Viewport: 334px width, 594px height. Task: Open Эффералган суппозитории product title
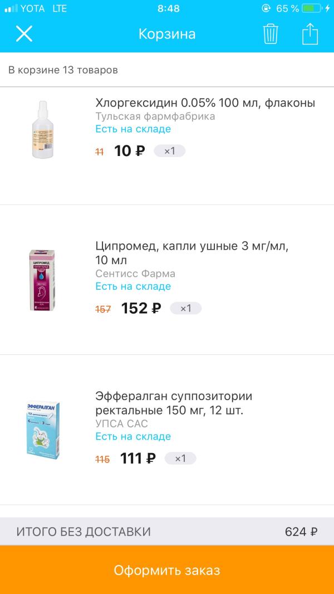(x=174, y=403)
